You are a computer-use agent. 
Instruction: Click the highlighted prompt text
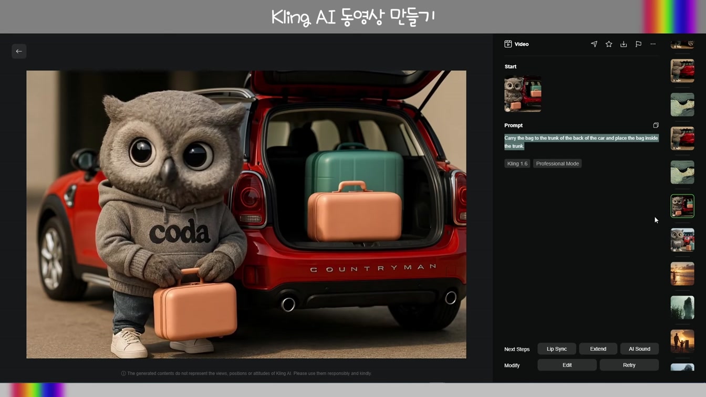pyautogui.click(x=581, y=142)
